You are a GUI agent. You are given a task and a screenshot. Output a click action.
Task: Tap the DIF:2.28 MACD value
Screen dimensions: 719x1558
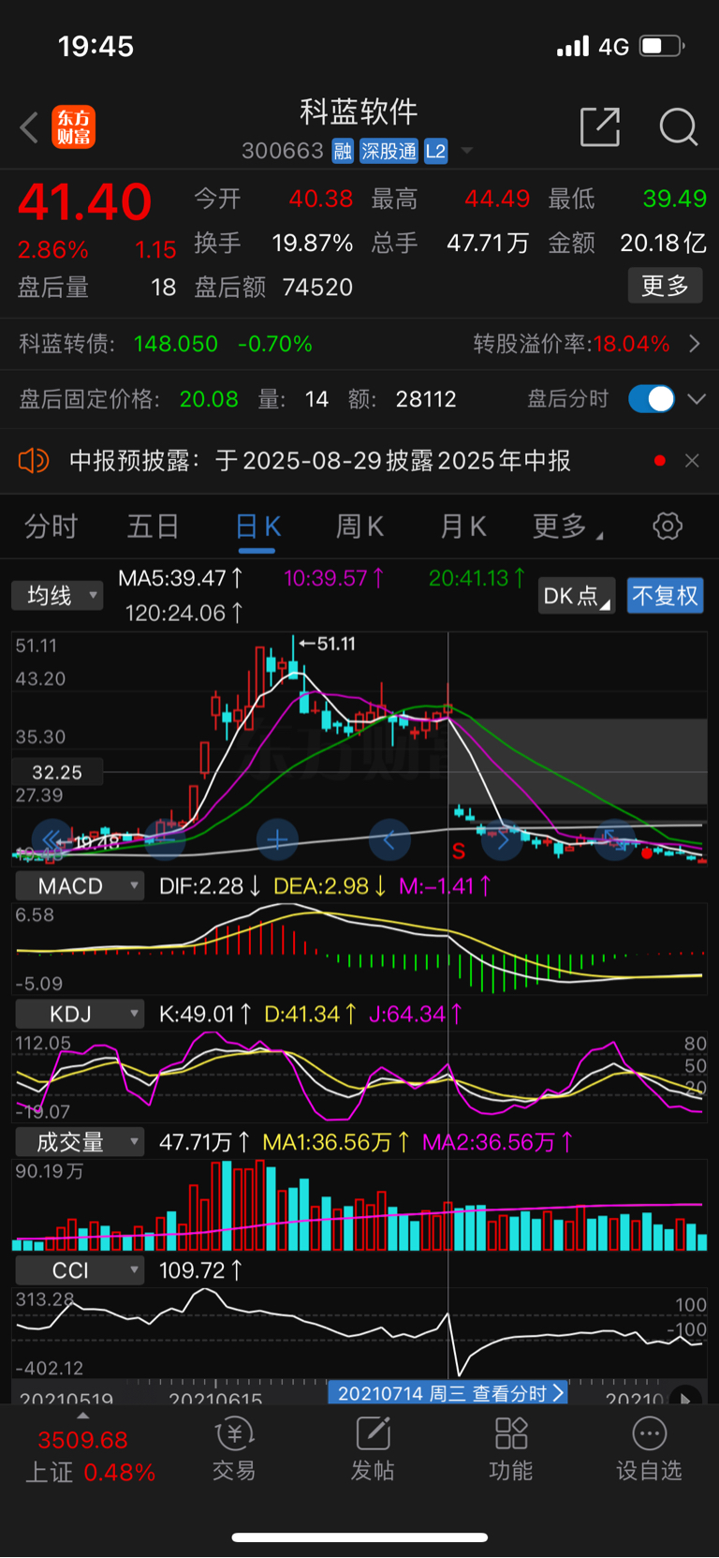click(210, 886)
